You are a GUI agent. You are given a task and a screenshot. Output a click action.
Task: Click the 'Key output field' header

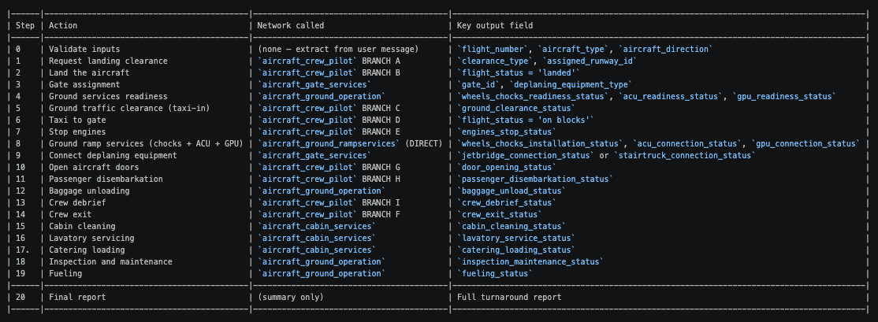(x=494, y=25)
